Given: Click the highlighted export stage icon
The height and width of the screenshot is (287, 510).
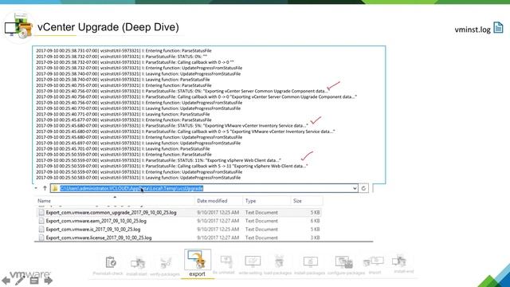Looking at the screenshot, I should (198, 260).
